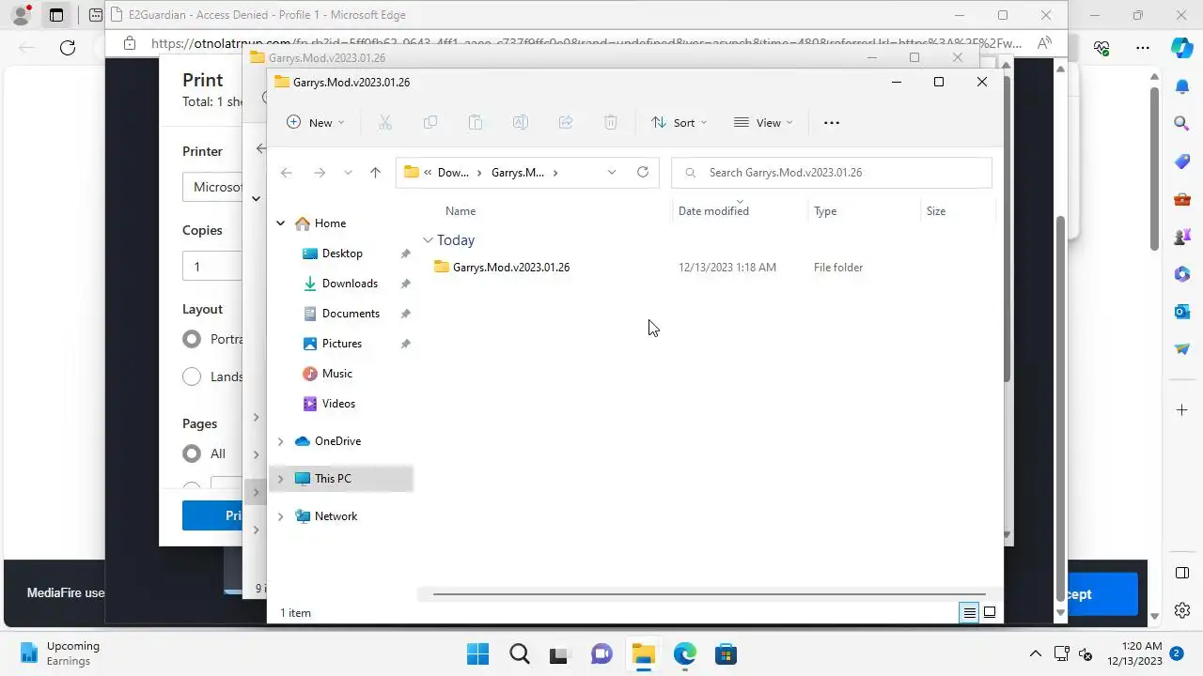Click the horizontal scrollbar in file list
Image resolution: width=1203 pixels, height=676 pixels.
[x=709, y=594]
